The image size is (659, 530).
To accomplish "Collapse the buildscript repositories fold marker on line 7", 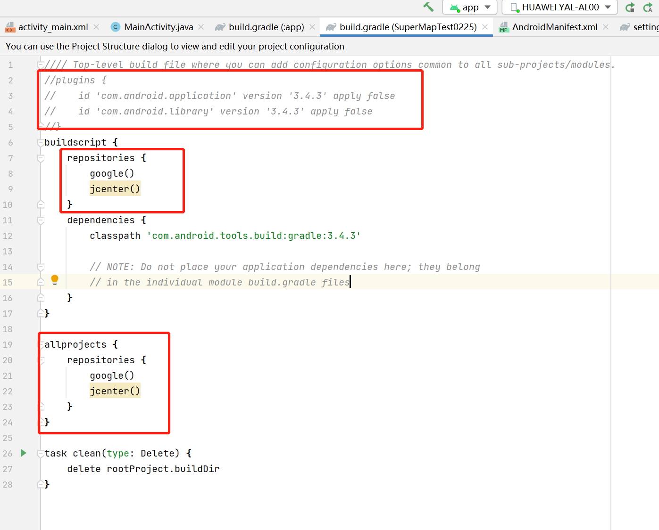I will pyautogui.click(x=41, y=158).
